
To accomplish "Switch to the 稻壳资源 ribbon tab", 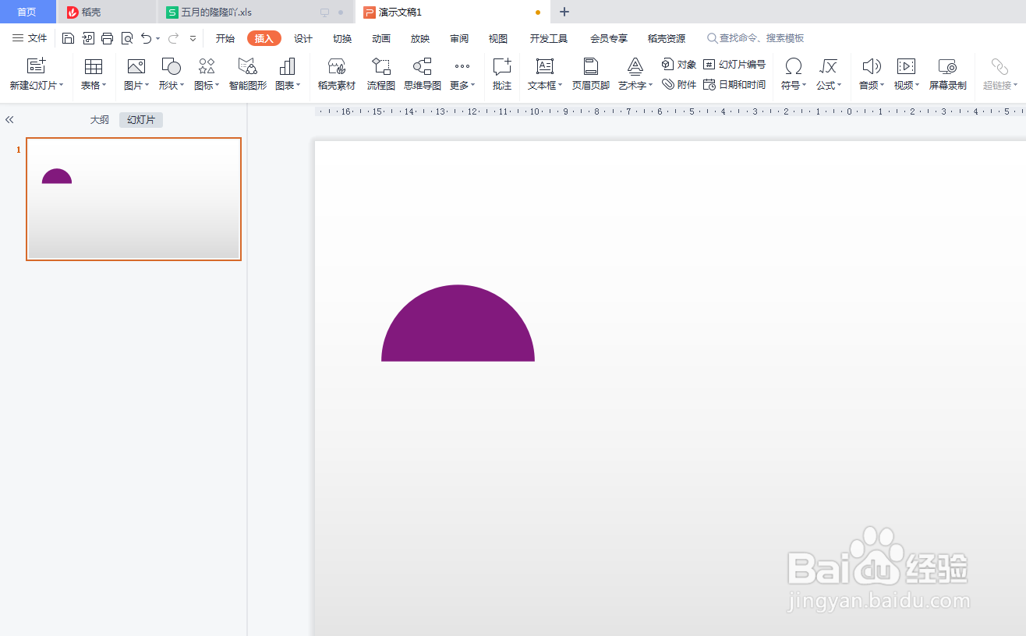I will [667, 38].
